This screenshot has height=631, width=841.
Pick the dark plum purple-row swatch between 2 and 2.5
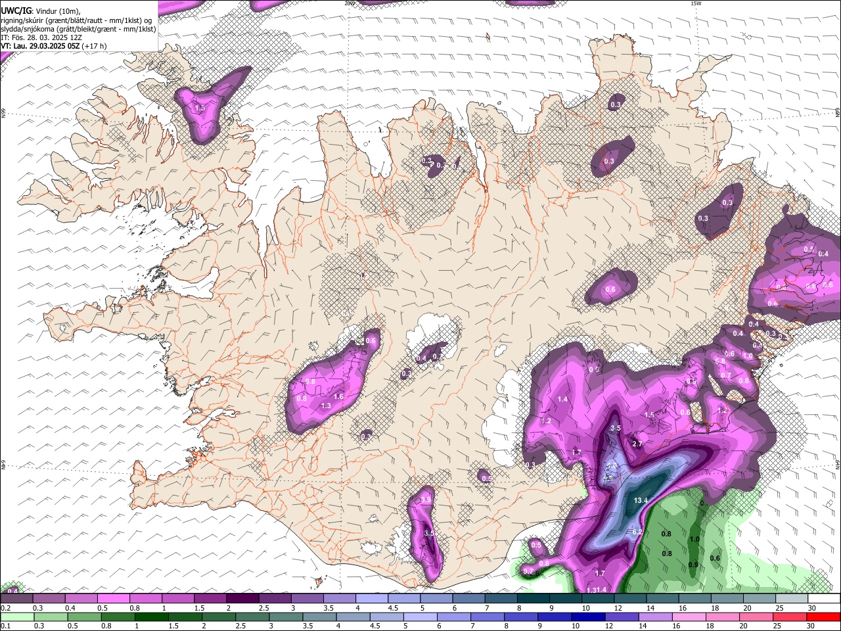click(242, 598)
